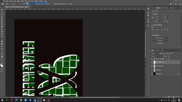The width and height of the screenshot is (182, 102).
Task: Open the blend Mode dropdown in options bar
Action: pos(31,4)
